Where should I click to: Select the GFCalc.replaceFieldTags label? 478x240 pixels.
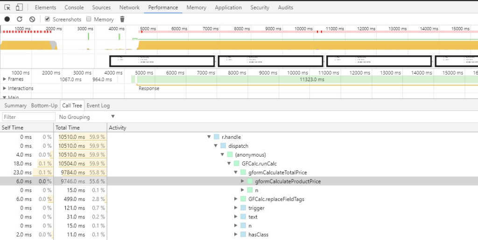[x=276, y=199]
